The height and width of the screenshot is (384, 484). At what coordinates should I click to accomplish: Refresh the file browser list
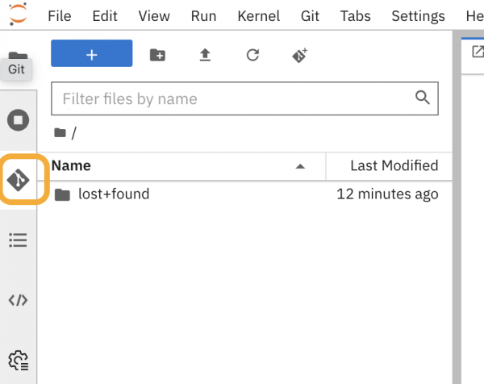click(x=252, y=55)
